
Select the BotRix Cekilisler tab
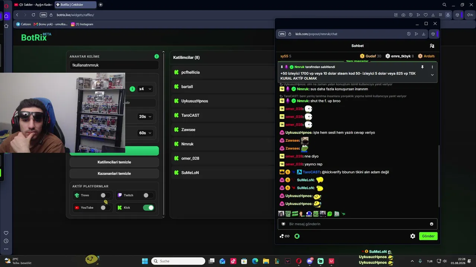tap(75, 5)
